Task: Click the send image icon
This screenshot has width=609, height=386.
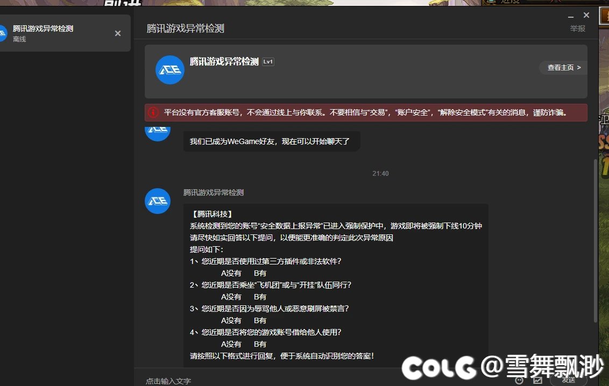Action: [537, 380]
